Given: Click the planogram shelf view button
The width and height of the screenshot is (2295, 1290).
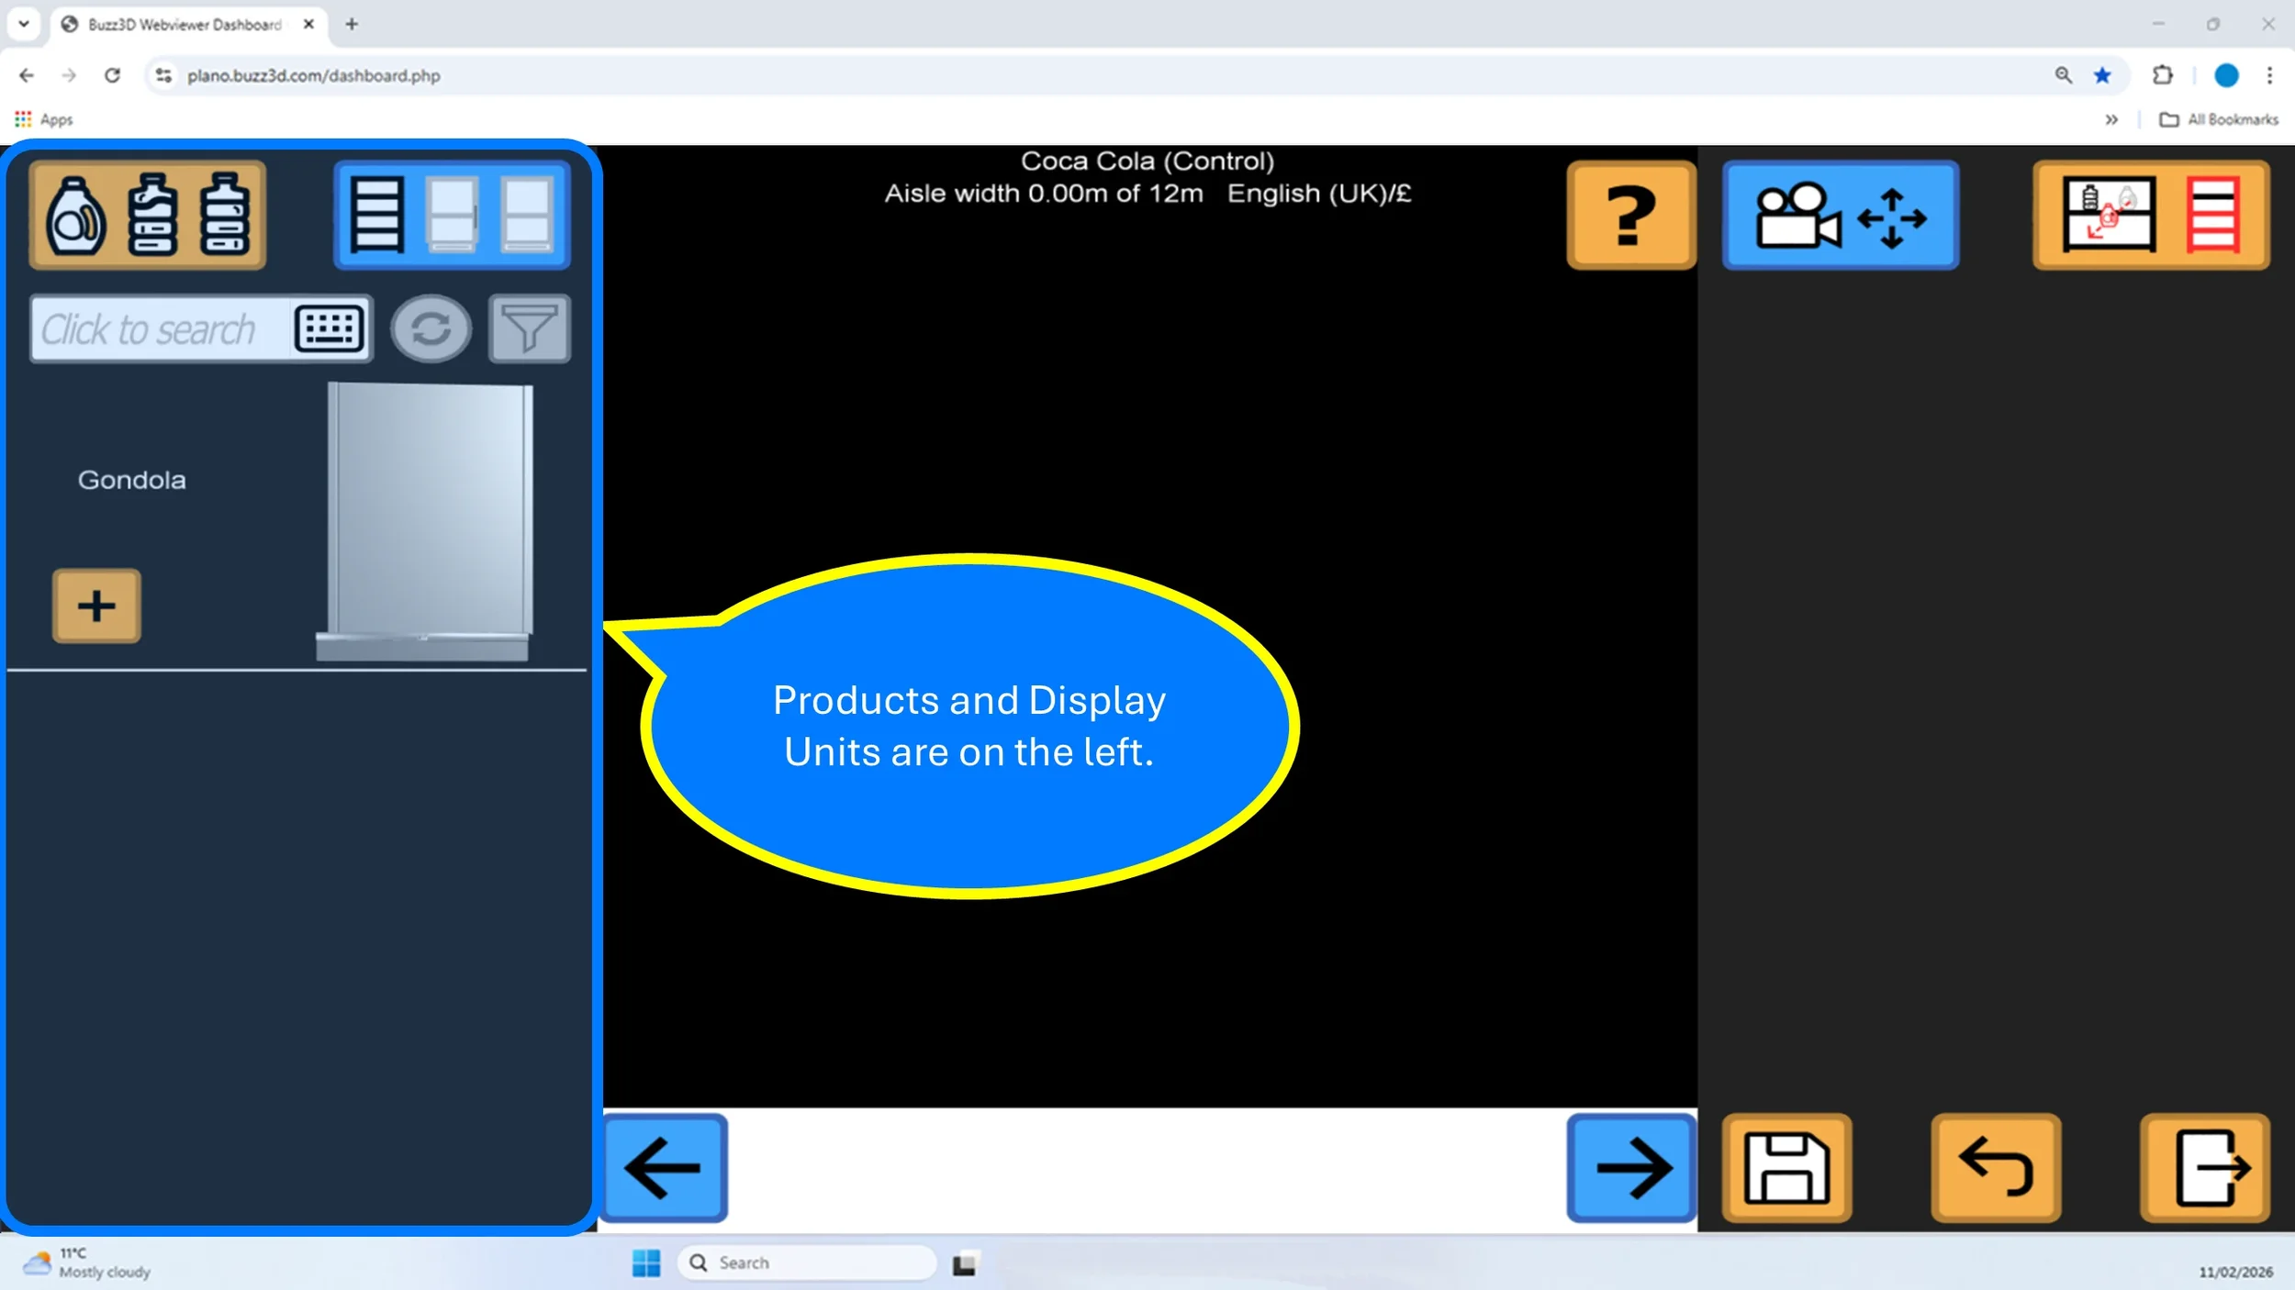Looking at the screenshot, I should pyautogui.click(x=2150, y=215).
